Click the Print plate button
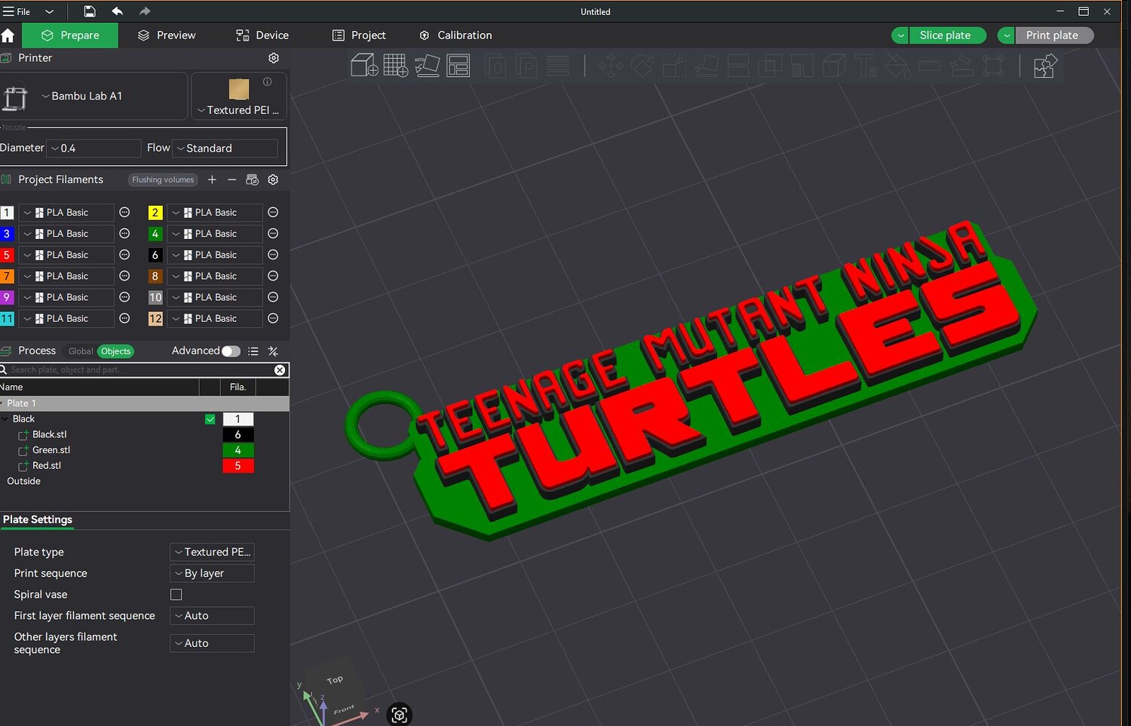The image size is (1131, 726). point(1054,35)
